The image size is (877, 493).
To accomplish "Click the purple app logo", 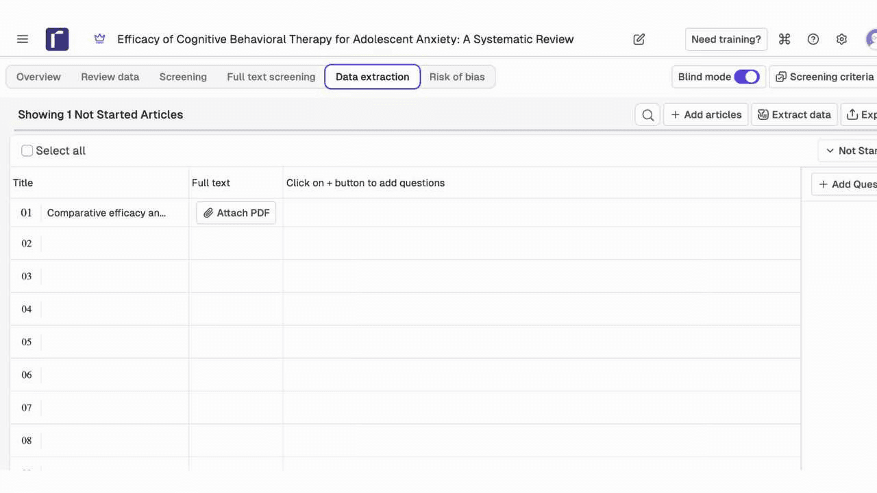I will pos(58,39).
